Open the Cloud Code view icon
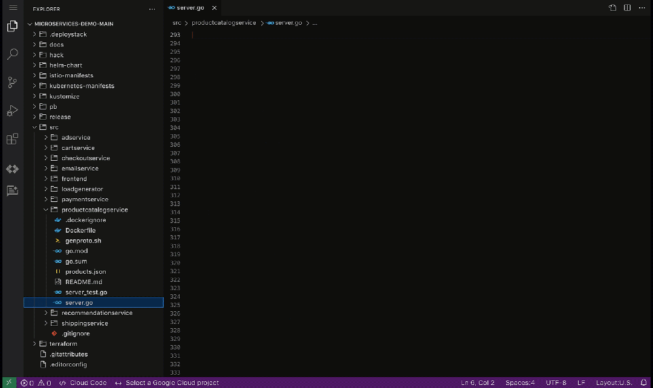653x388 pixels. click(13, 169)
